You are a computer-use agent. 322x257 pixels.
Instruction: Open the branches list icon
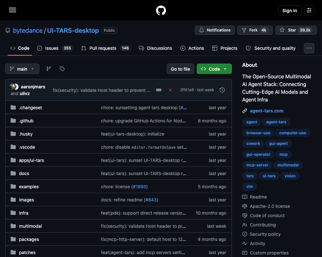49,69
